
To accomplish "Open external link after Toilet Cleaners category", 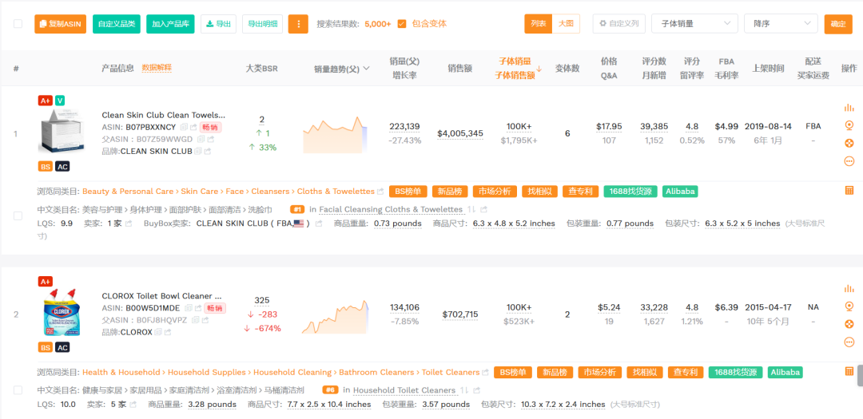I will point(485,373).
